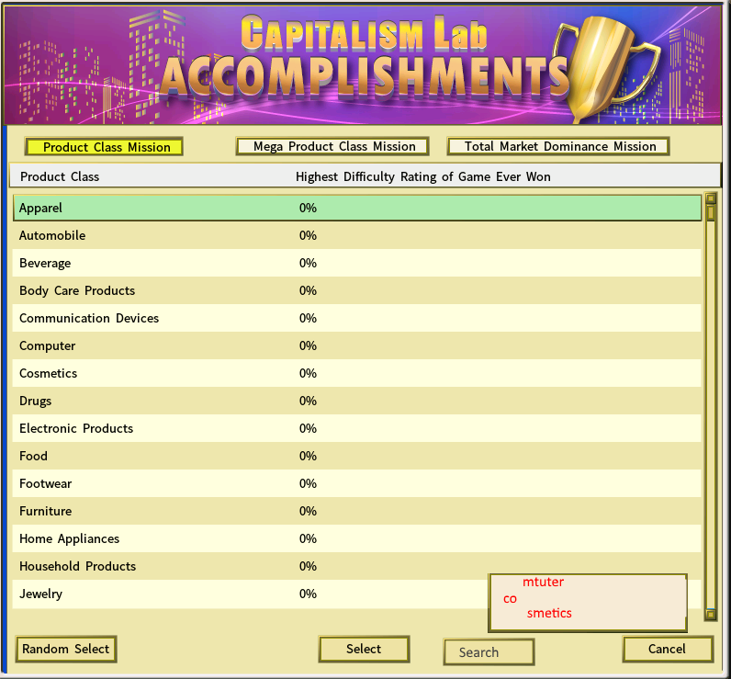Click the Cancel button

click(x=667, y=649)
